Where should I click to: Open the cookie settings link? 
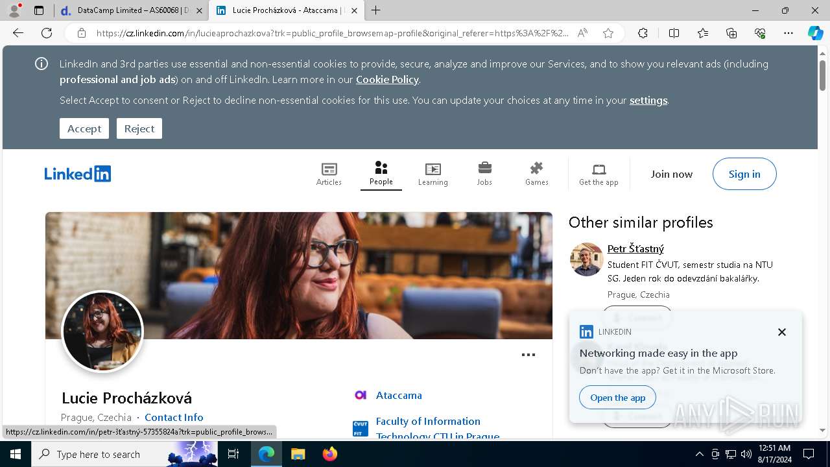click(648, 100)
